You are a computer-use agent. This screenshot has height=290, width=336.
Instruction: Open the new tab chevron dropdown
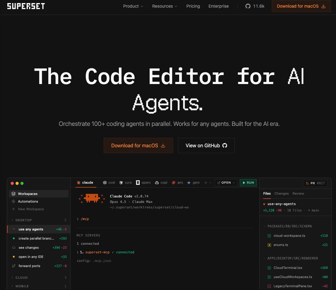tap(210, 183)
